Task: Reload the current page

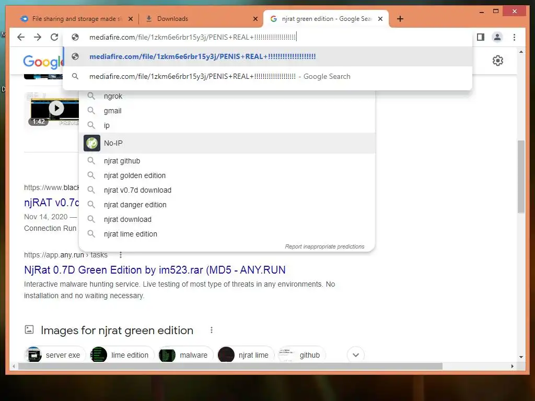Action: 54,37
